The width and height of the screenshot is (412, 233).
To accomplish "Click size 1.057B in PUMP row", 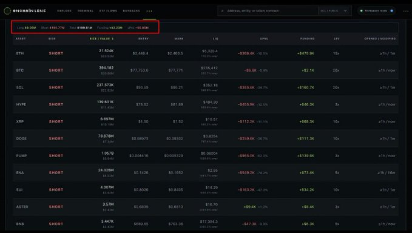I will point(107,153).
